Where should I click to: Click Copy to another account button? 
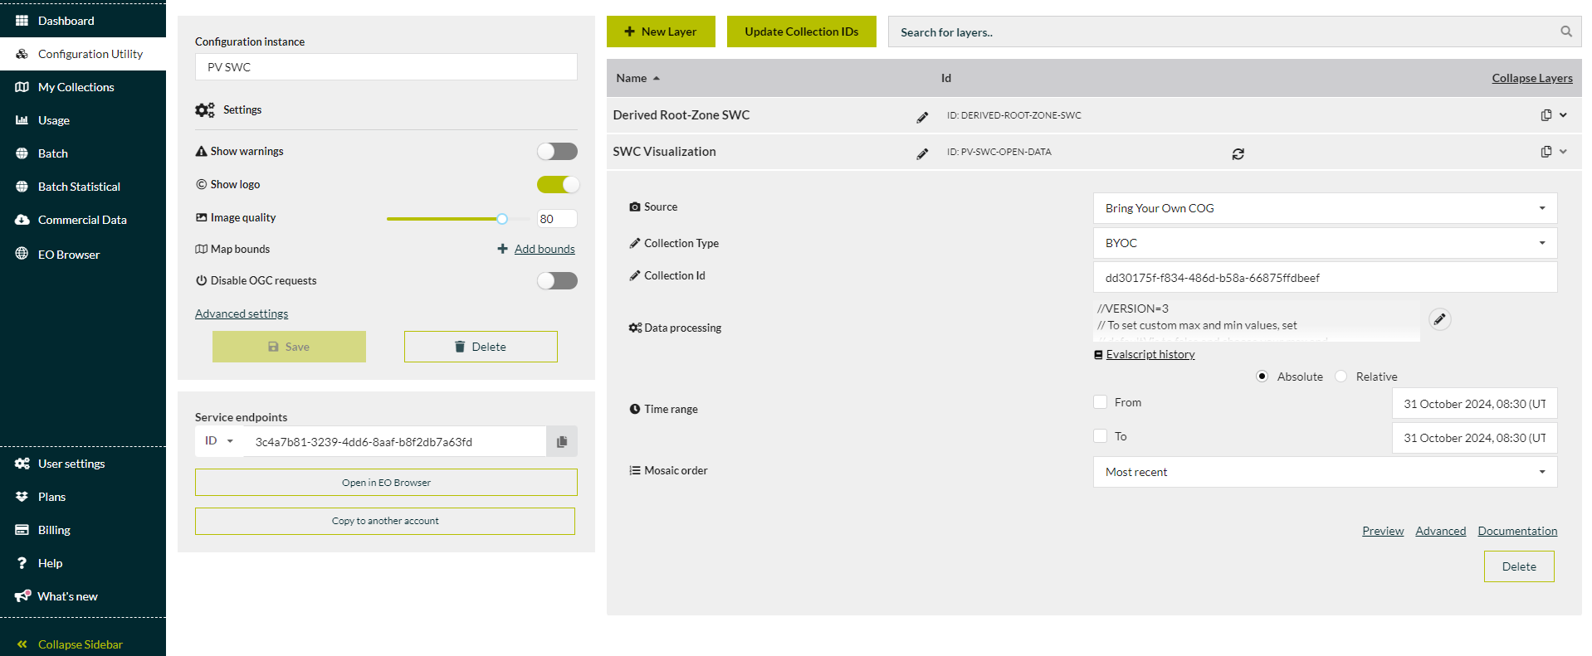[x=385, y=521]
